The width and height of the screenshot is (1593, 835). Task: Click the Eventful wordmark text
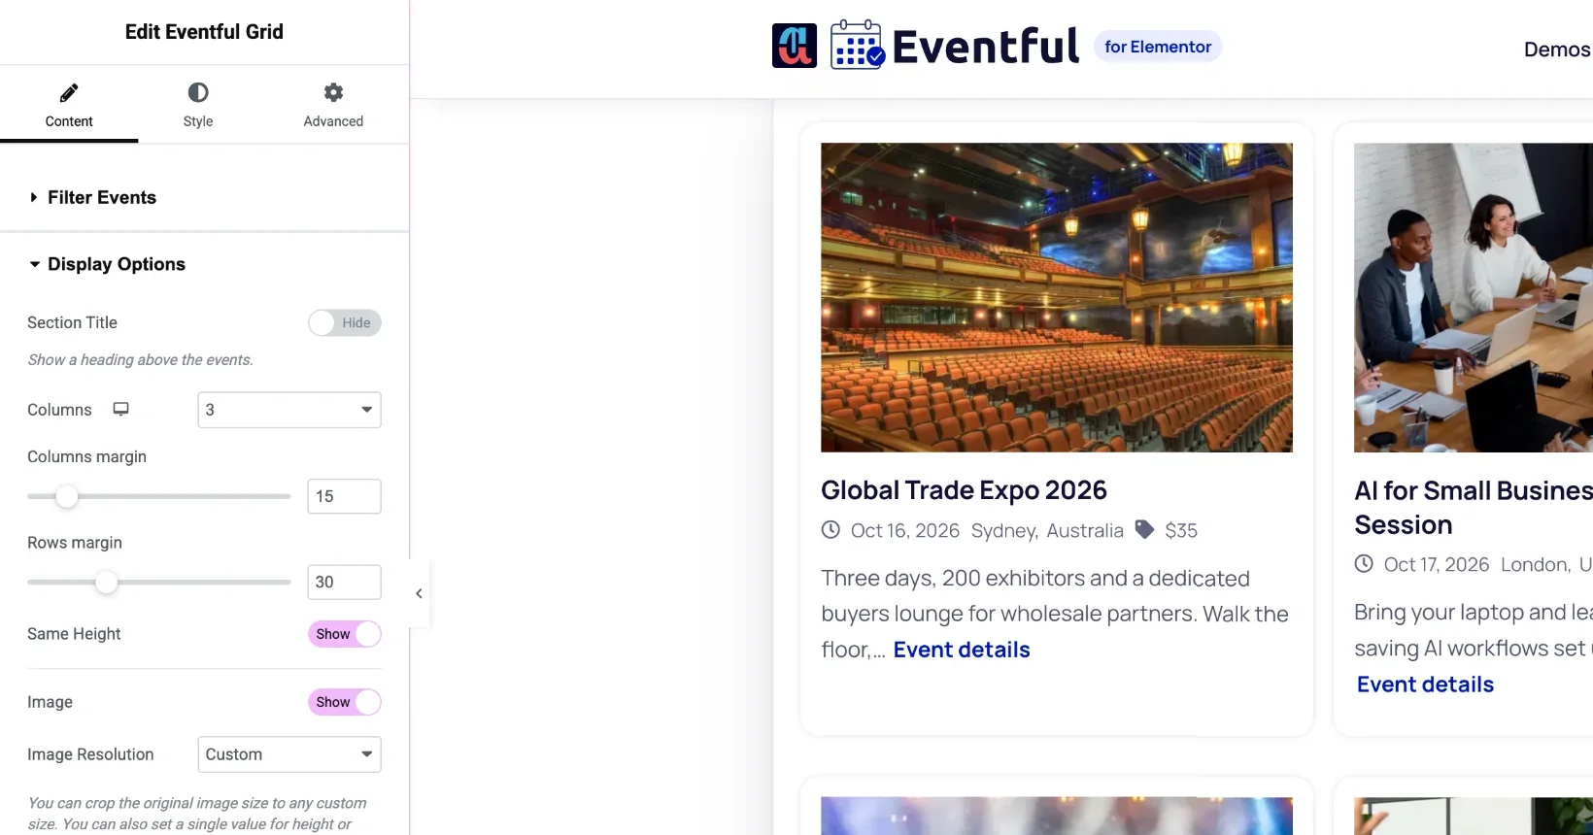[x=985, y=46]
